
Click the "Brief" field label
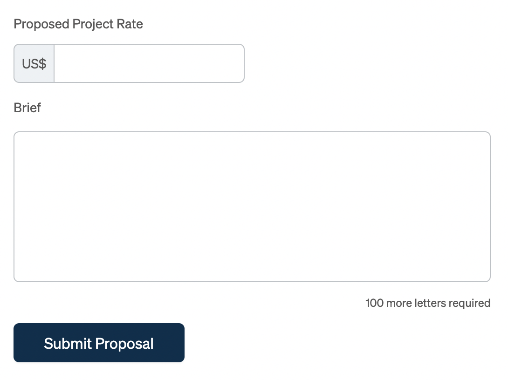point(27,108)
